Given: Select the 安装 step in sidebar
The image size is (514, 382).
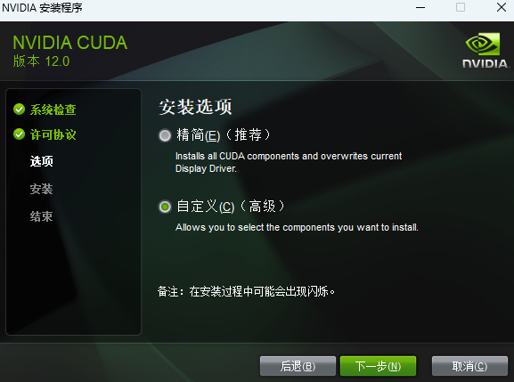Looking at the screenshot, I should coord(41,189).
